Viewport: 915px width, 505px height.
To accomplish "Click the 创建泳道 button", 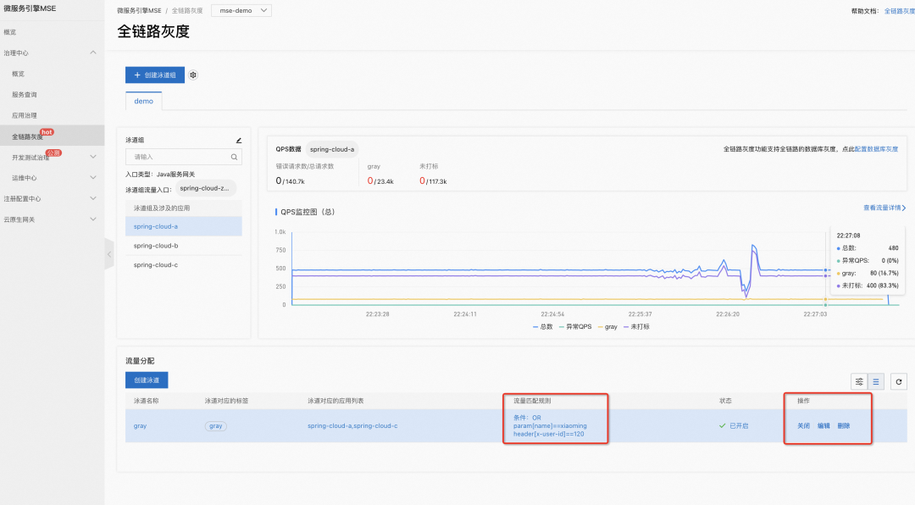I will point(147,380).
